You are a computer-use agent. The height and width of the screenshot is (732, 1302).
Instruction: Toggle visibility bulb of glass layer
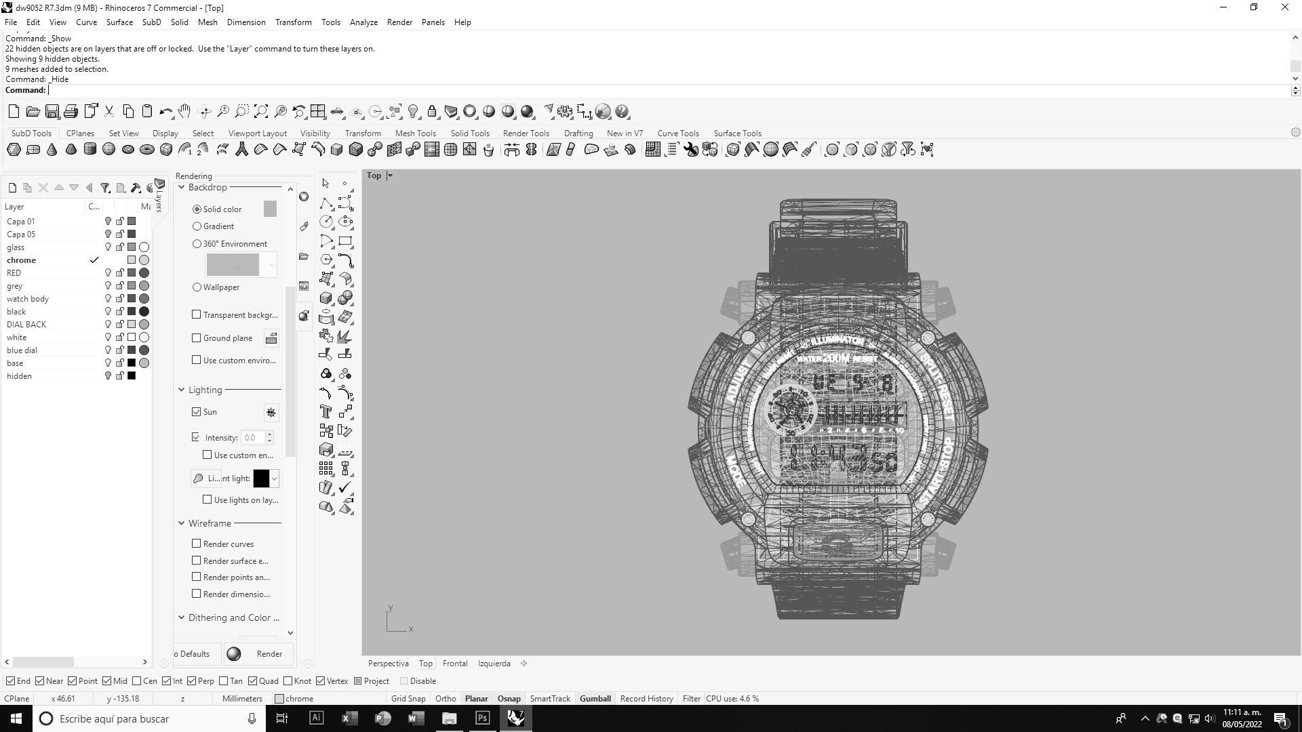point(108,247)
